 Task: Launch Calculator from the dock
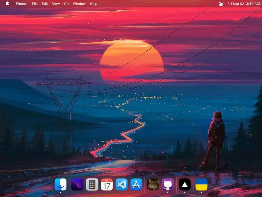[92, 184]
